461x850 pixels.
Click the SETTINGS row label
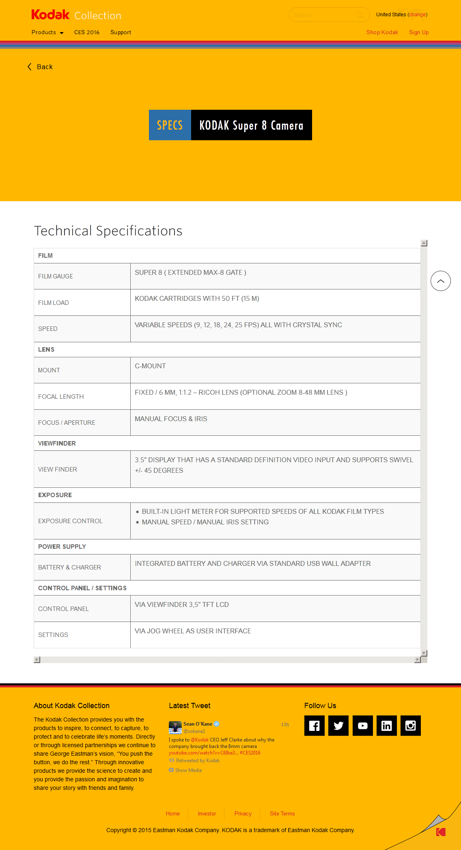coord(53,635)
